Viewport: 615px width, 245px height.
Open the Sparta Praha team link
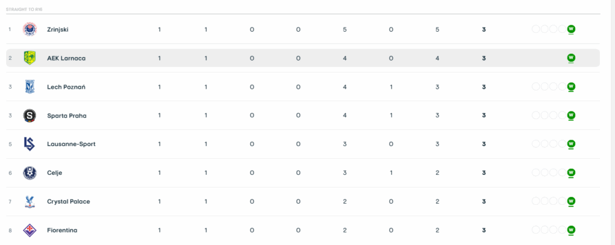tap(66, 116)
